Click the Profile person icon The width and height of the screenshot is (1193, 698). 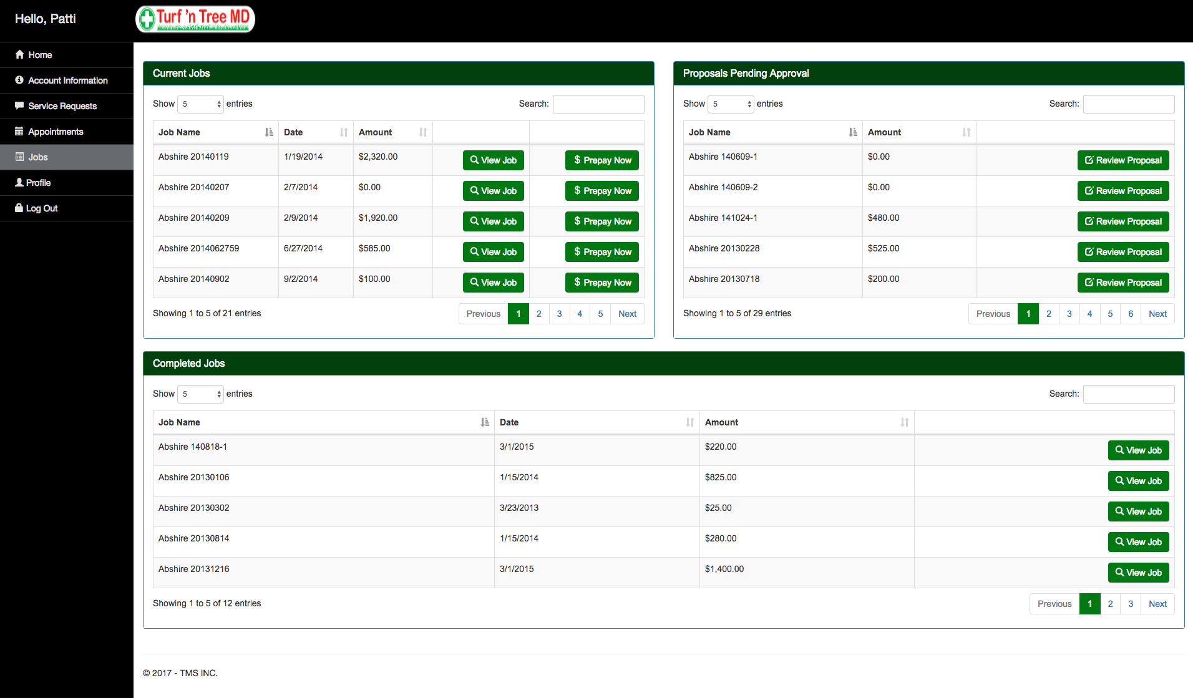(19, 182)
